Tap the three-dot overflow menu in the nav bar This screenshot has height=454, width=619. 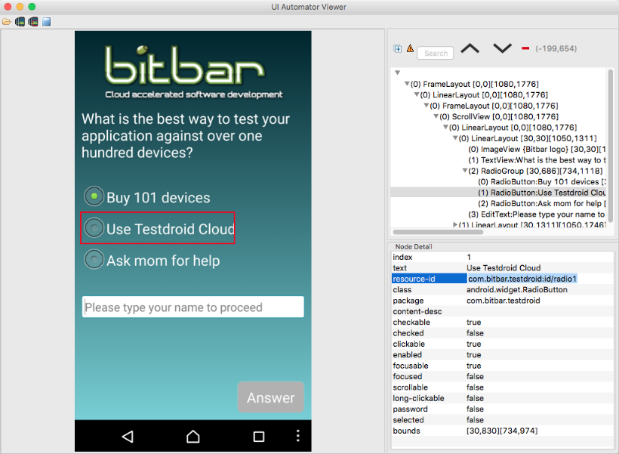(298, 435)
